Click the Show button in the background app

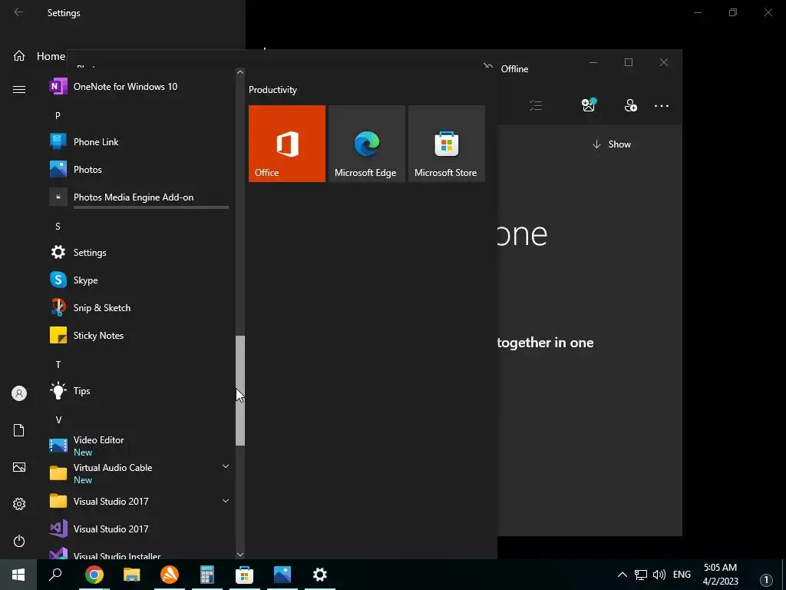pos(612,144)
